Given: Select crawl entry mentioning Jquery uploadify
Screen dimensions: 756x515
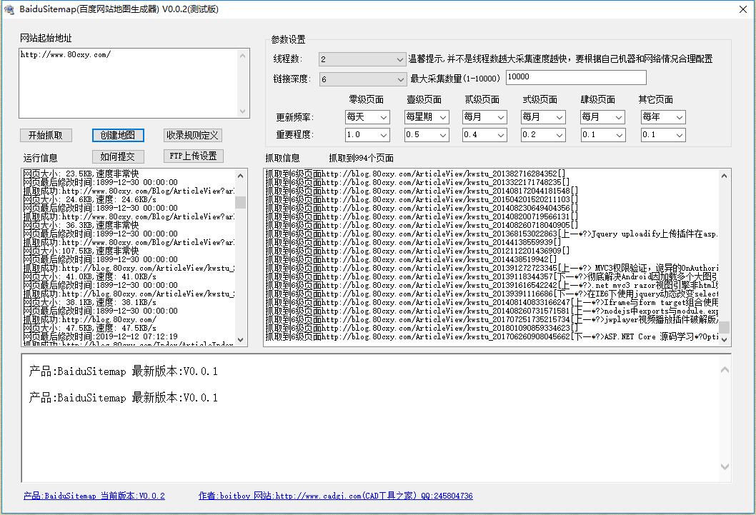Looking at the screenshot, I should click(x=492, y=234).
